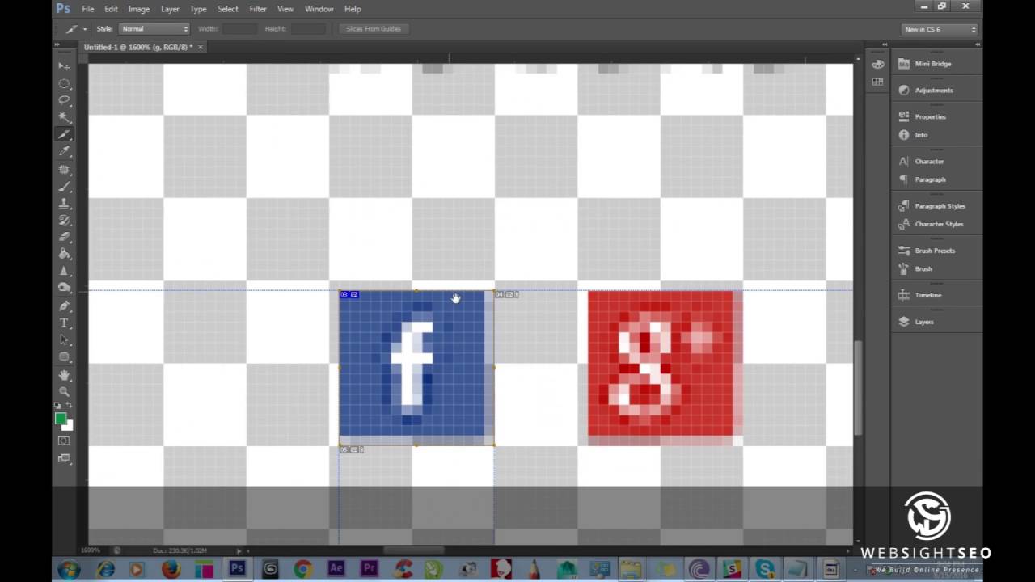
Task: Open the Image menu
Action: pos(139,9)
